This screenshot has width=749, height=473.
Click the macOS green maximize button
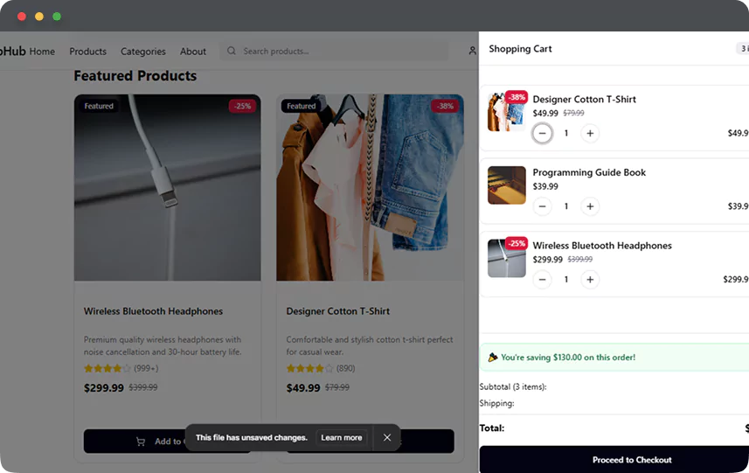tap(57, 16)
